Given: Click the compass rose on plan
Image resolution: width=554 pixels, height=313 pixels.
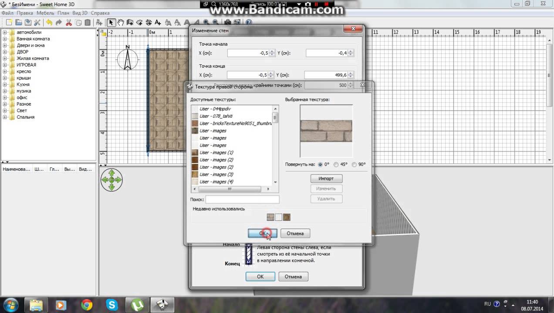Looking at the screenshot, I should tap(128, 58).
